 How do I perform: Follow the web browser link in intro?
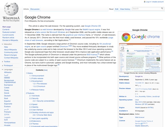point(48,29)
